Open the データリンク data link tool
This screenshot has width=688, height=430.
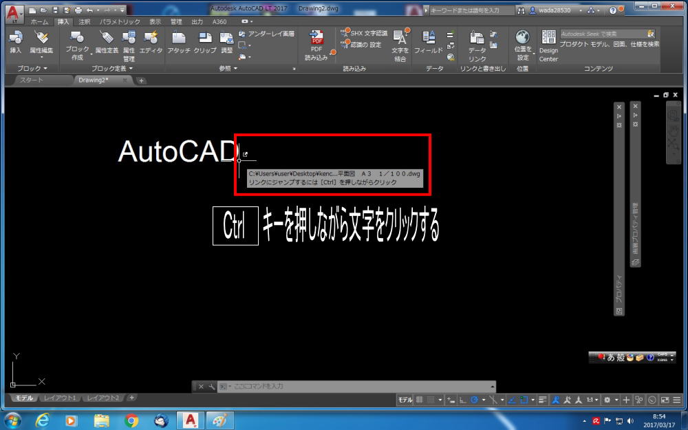[x=477, y=46]
